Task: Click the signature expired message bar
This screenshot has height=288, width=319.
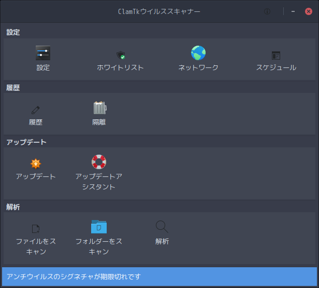Action: (x=160, y=277)
